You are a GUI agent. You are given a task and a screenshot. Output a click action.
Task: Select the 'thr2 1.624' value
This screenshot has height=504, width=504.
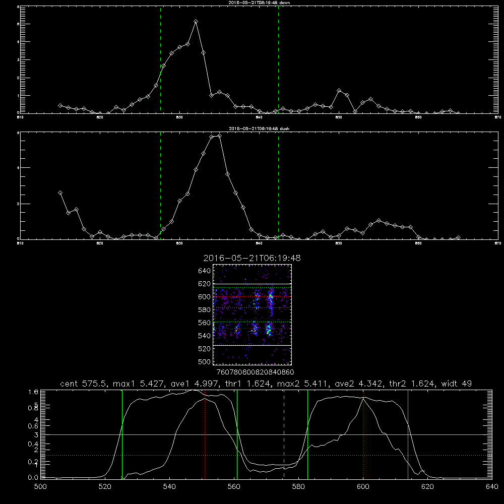tap(412, 384)
